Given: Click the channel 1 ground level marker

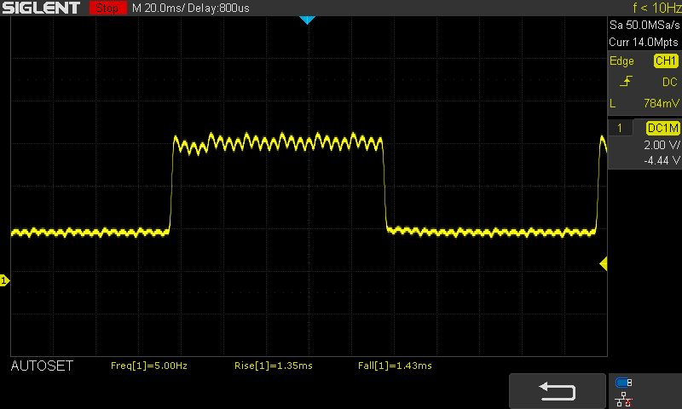Looking at the screenshot, I should (x=4, y=281).
